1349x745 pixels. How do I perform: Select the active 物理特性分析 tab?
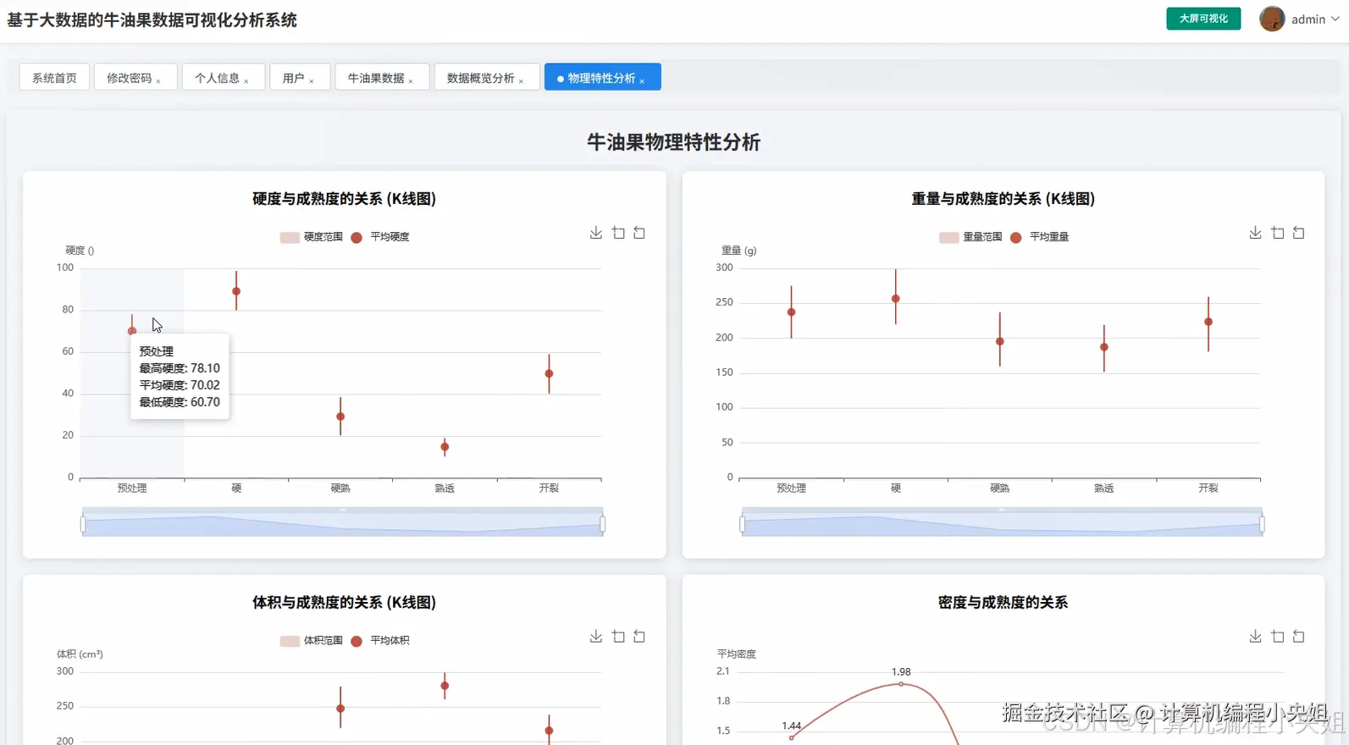[x=601, y=77]
